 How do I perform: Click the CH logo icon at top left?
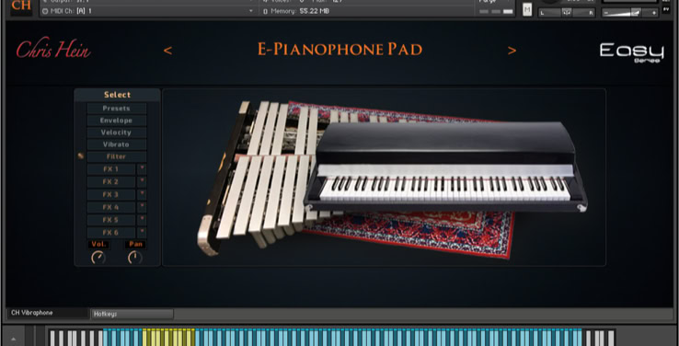[x=21, y=7]
